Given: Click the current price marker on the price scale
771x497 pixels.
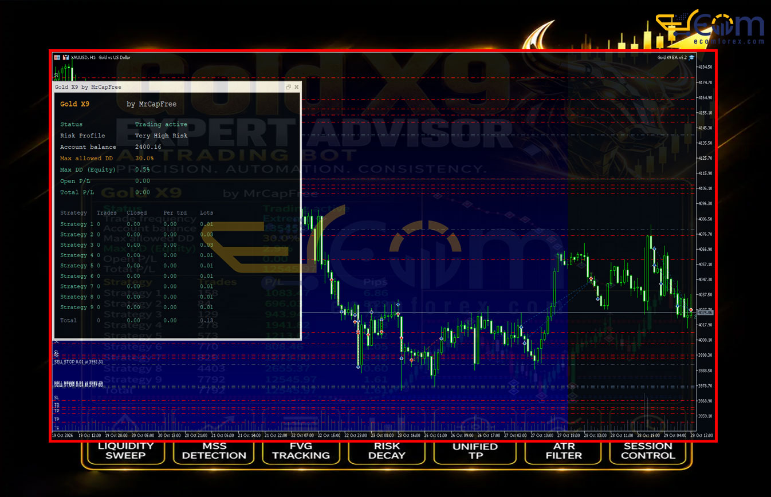Looking at the screenshot, I should (x=705, y=313).
